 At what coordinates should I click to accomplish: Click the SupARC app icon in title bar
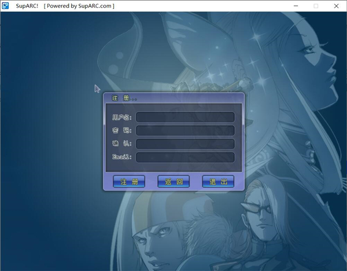pos(6,6)
